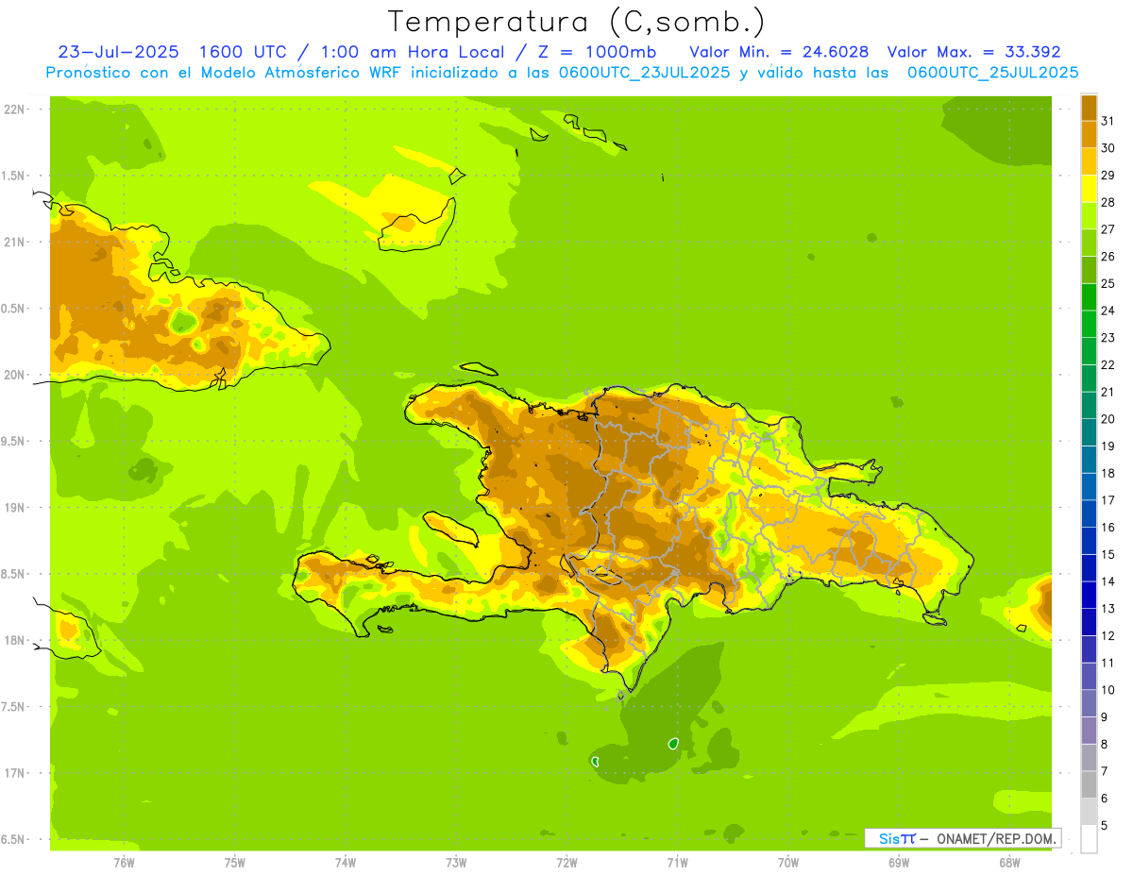Click the '18N' latitude label
The width and height of the screenshot is (1133, 875).
[x=15, y=641]
